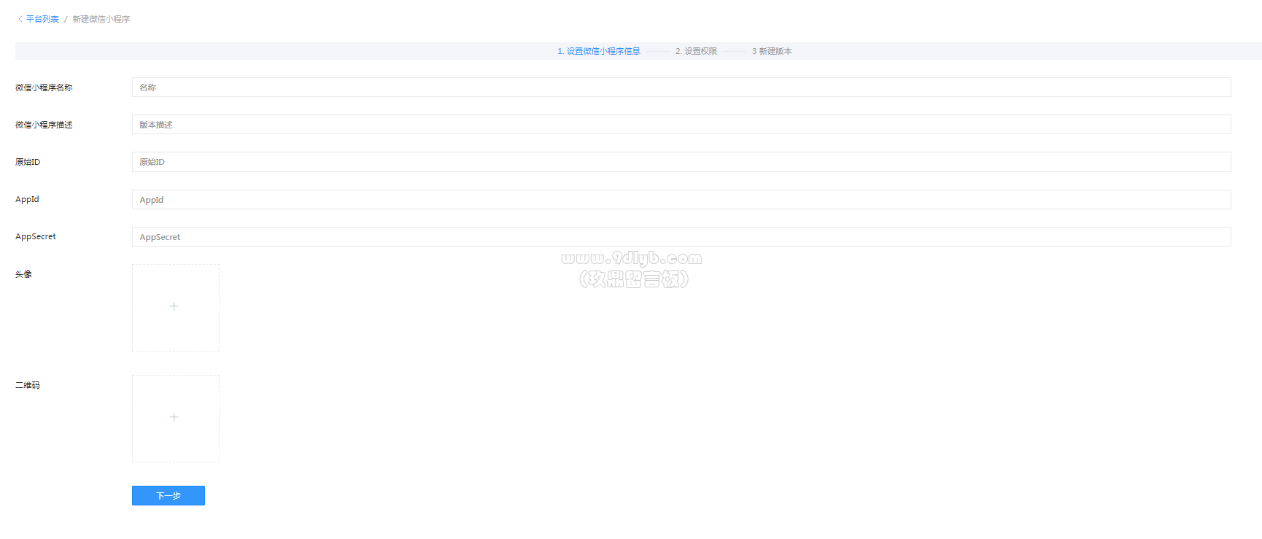Image resolution: width=1262 pixels, height=539 pixels.
Task: Click the 原始ID label
Action: coord(28,162)
